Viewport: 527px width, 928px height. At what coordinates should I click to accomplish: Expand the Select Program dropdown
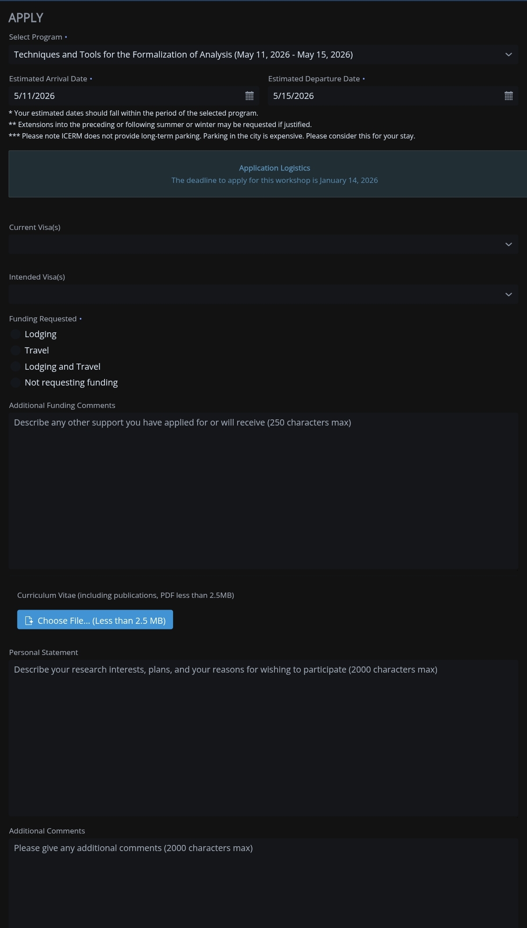point(255,55)
